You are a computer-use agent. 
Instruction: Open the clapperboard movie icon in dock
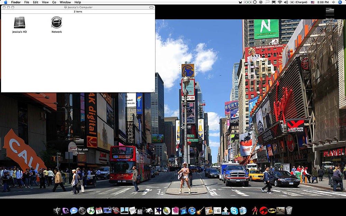(x=183, y=211)
